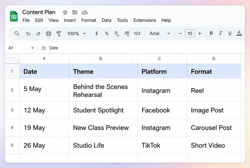Open the Tools menu

[122, 20]
